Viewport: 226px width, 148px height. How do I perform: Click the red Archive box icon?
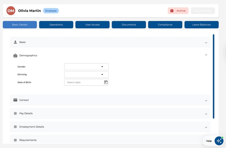[172, 11]
